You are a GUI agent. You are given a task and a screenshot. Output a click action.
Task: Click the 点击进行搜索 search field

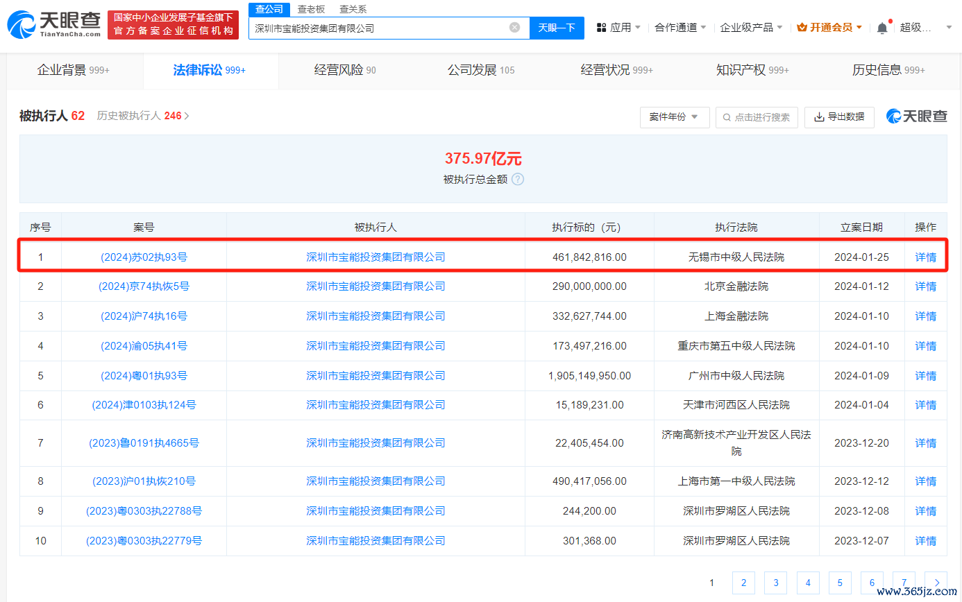click(x=757, y=117)
